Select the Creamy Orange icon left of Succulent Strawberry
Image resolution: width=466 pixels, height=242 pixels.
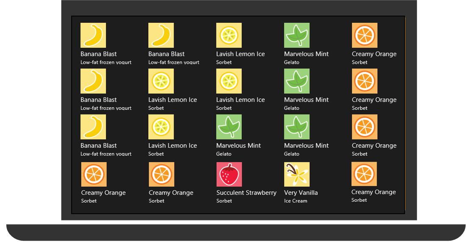[161, 174]
